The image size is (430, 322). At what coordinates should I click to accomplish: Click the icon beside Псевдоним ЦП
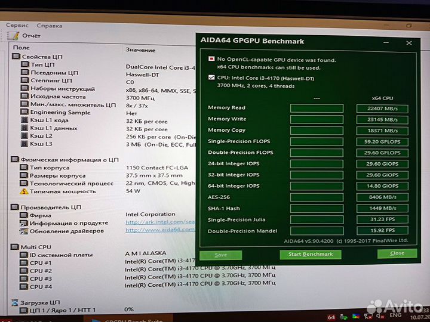(24, 72)
